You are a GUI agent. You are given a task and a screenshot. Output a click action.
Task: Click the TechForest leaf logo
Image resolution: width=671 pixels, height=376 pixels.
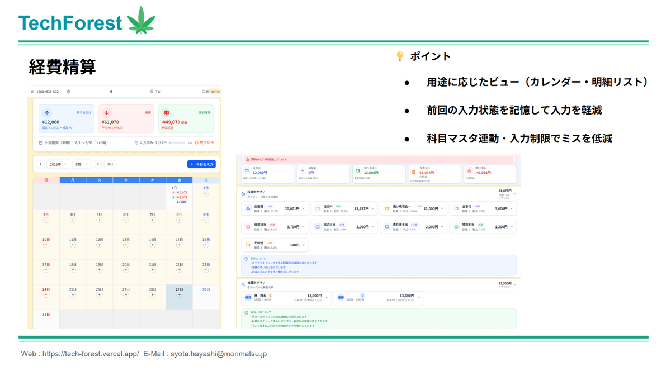[x=141, y=21]
